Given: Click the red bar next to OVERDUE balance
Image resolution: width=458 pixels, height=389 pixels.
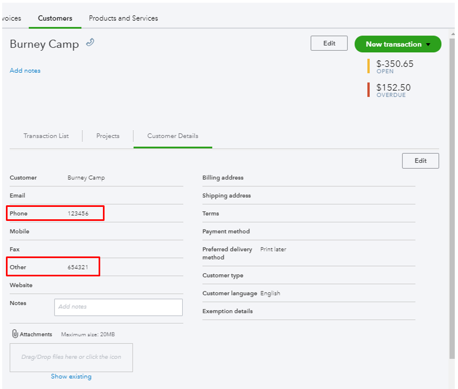Looking at the screenshot, I should pos(369,89).
